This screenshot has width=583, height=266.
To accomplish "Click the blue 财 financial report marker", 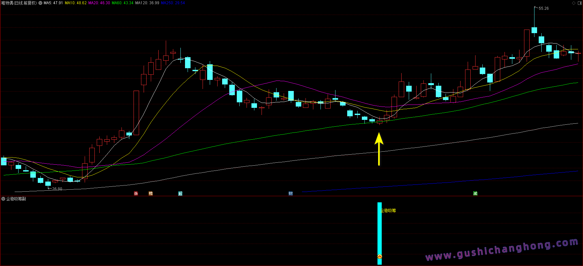I will 291,194.
